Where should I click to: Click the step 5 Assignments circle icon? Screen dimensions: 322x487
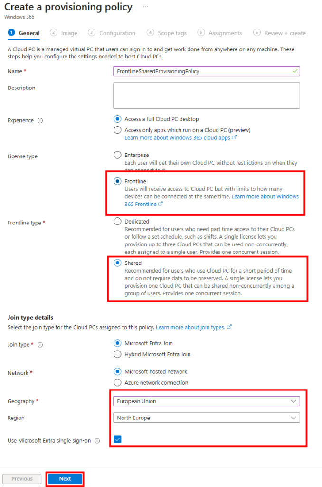point(201,33)
